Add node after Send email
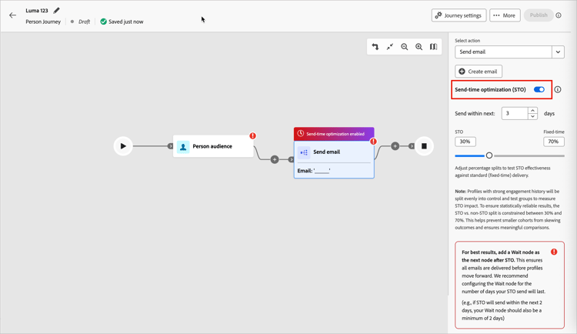The height and width of the screenshot is (334, 577). click(x=395, y=146)
